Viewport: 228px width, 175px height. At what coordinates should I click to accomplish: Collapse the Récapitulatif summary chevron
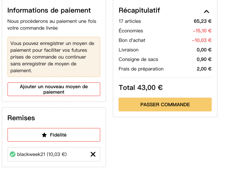[x=206, y=12]
